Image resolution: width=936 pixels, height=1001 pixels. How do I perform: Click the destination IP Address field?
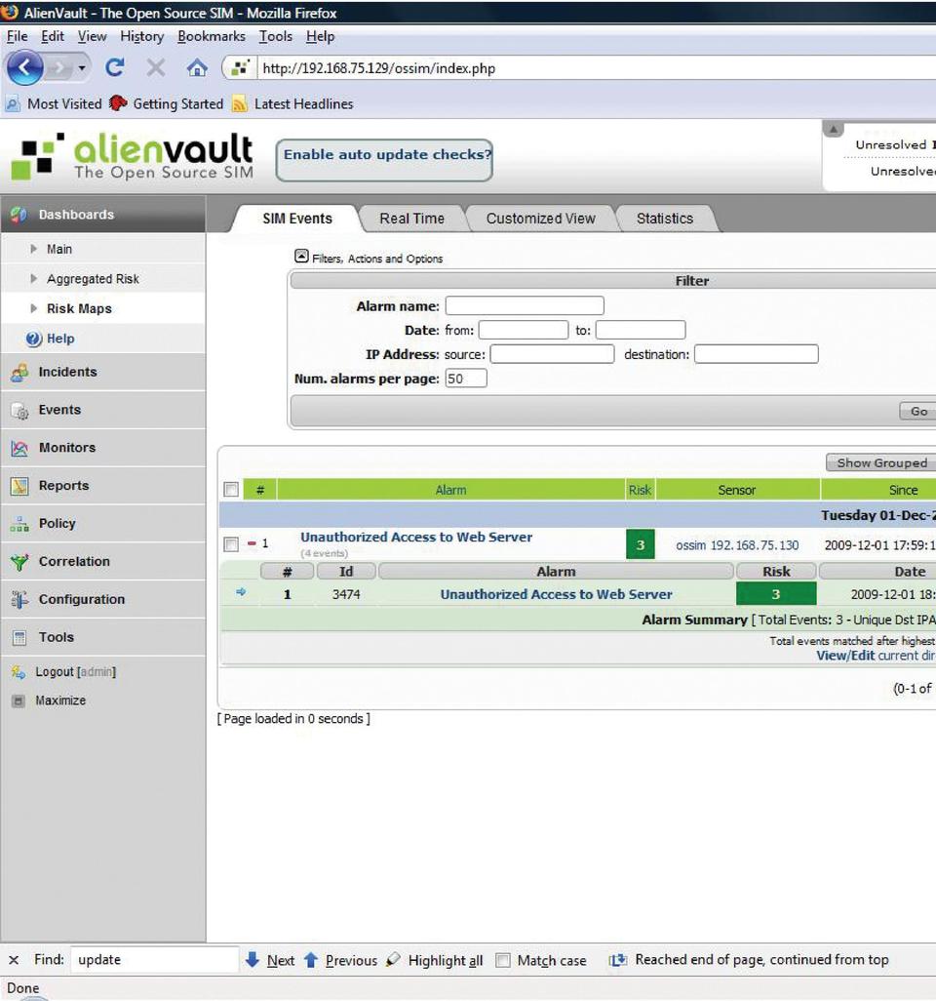click(756, 354)
